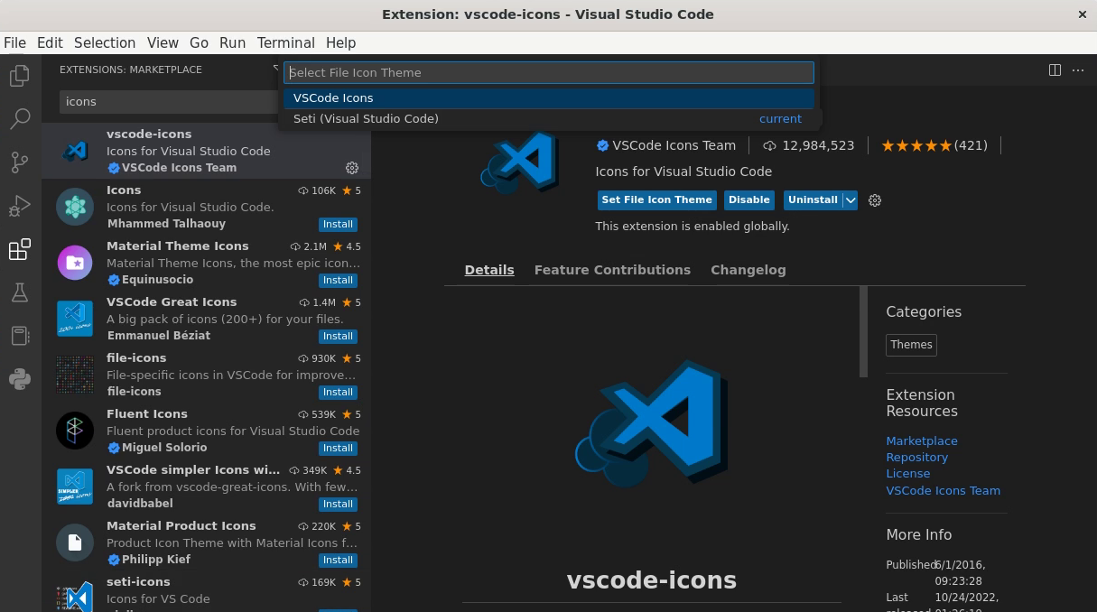Image resolution: width=1097 pixels, height=612 pixels.
Task: Click the five-star rating in extension header
Action: [934, 145]
